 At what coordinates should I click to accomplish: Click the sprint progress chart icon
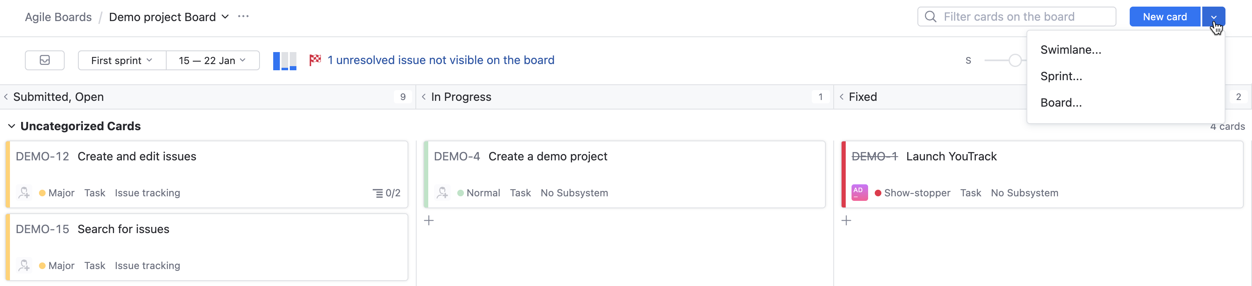284,60
